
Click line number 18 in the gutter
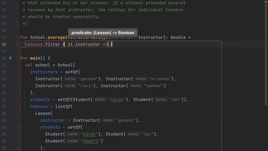pos(4,44)
